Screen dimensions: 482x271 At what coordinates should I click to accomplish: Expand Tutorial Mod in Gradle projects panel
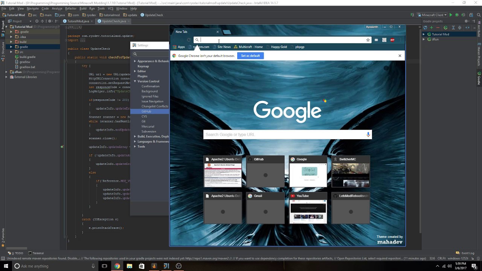424,34
